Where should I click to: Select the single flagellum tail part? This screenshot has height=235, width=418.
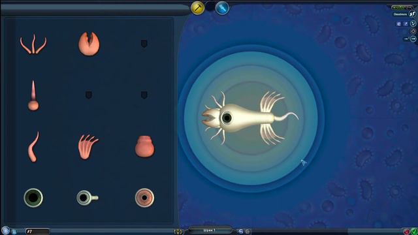[x=33, y=146]
